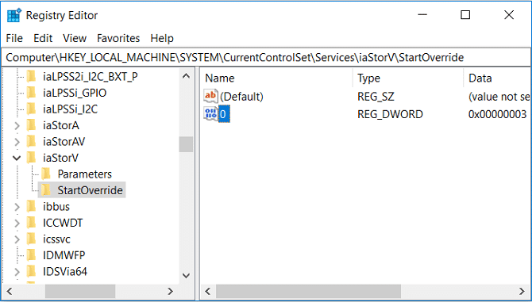Select the ICCWDT key label

click(x=63, y=223)
